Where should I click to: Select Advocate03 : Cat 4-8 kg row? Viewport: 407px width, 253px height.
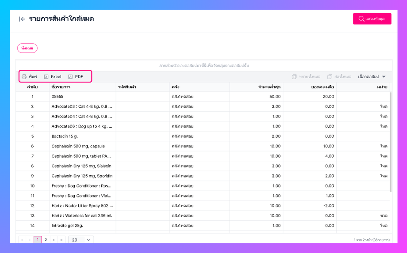[203, 106]
